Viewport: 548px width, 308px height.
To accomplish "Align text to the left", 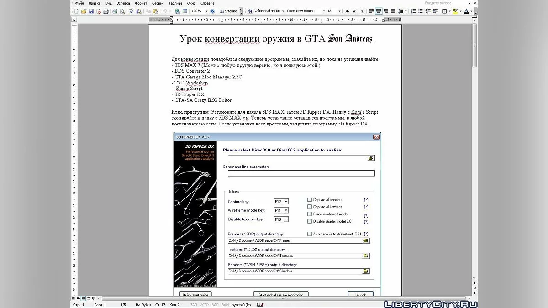I will click(x=371, y=11).
